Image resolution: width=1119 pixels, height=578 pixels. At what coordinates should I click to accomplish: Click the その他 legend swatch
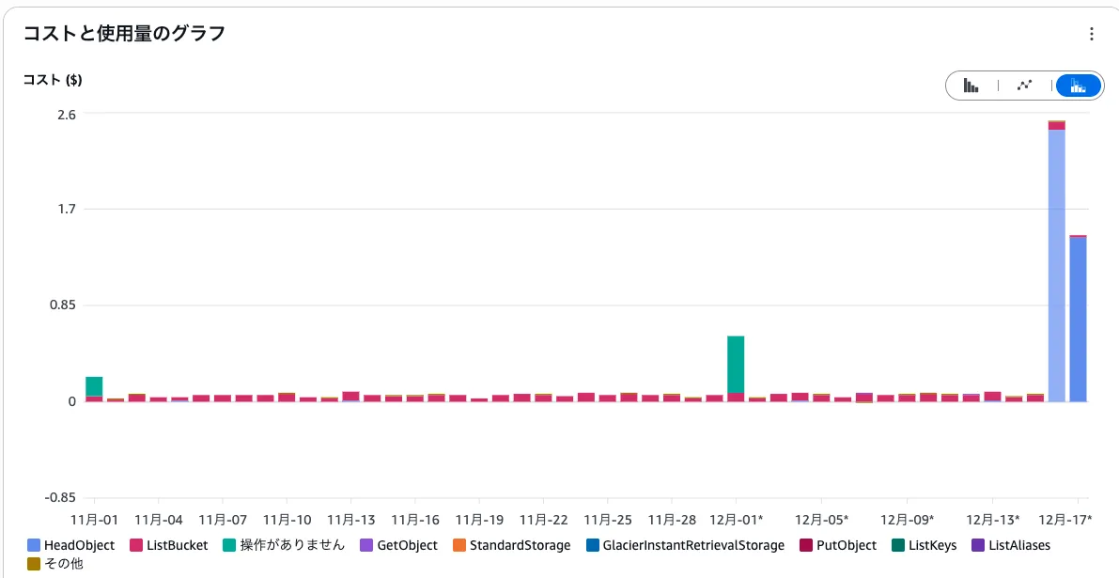34,564
